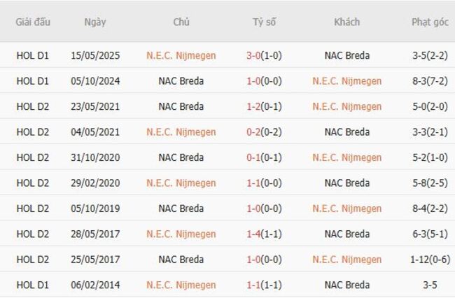Click the 06/02/2014 date cell
The width and height of the screenshot is (455, 298).
tap(95, 285)
